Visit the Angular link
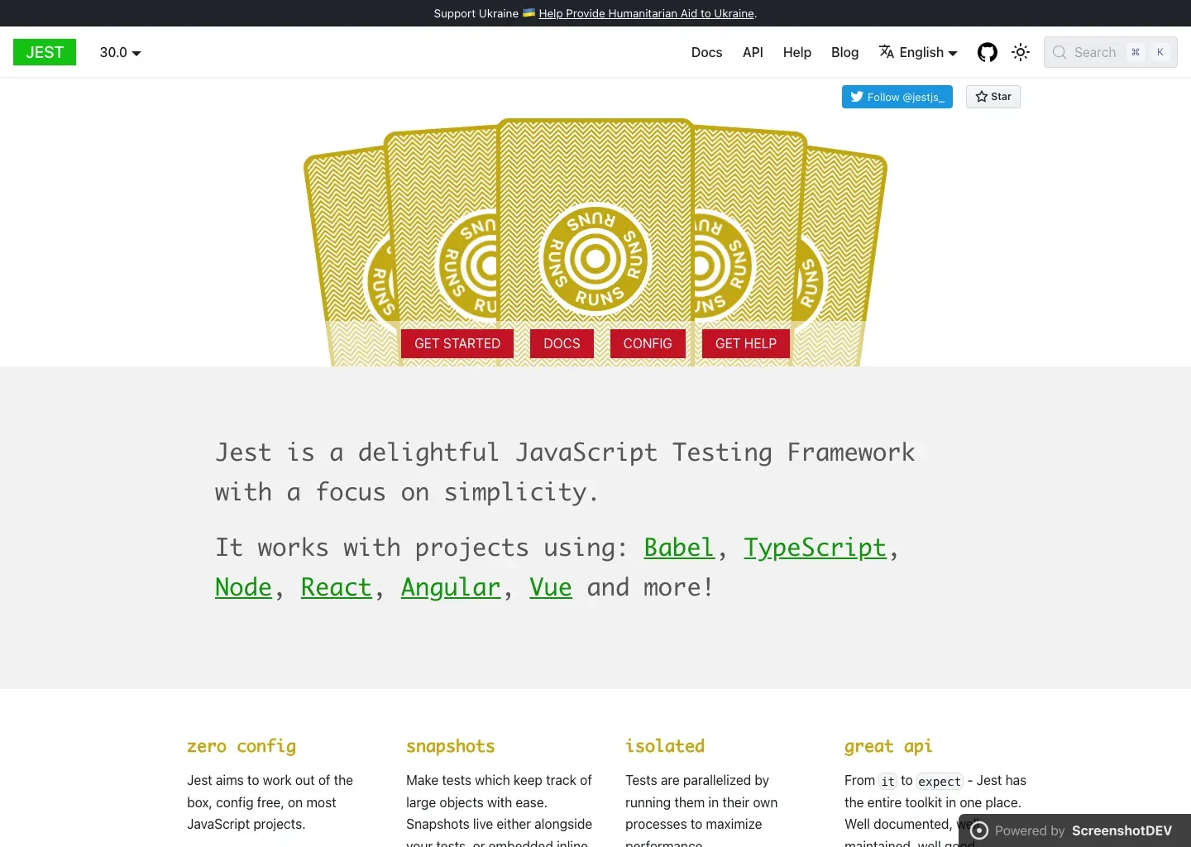This screenshot has width=1191, height=847. click(x=451, y=587)
